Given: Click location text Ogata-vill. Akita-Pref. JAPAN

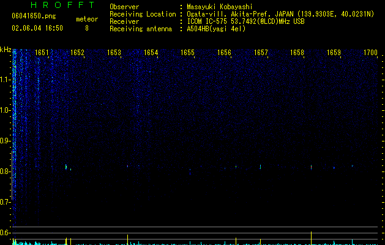Looking at the screenshot, I should (241, 14).
